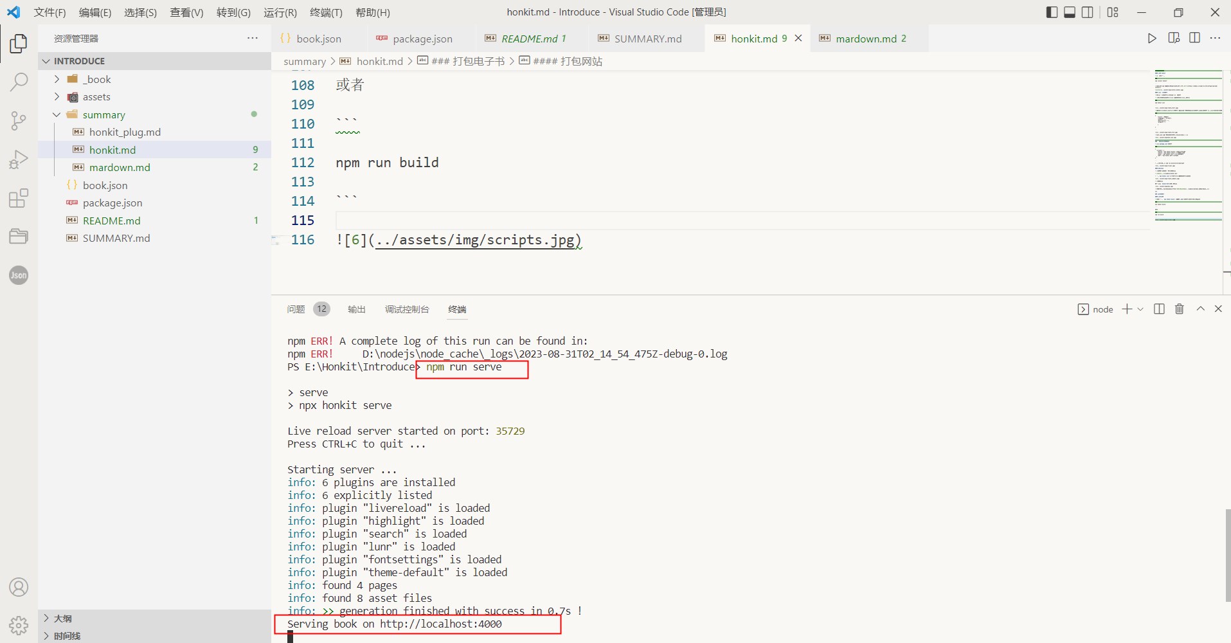Viewport: 1231px width, 643px height.
Task: Open the Explorer view in activity bar
Action: [19, 44]
